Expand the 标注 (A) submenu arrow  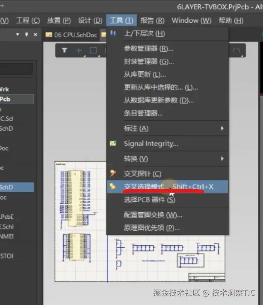pos(222,128)
